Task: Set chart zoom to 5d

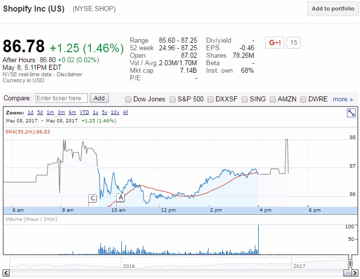Action: pyautogui.click(x=40, y=112)
